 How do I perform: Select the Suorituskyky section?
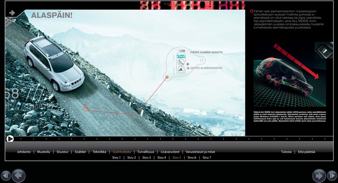click(x=122, y=152)
